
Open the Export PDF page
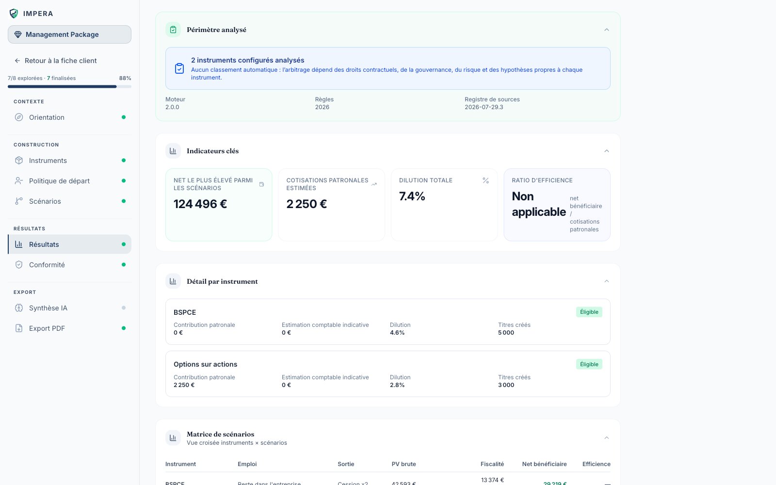point(69,328)
